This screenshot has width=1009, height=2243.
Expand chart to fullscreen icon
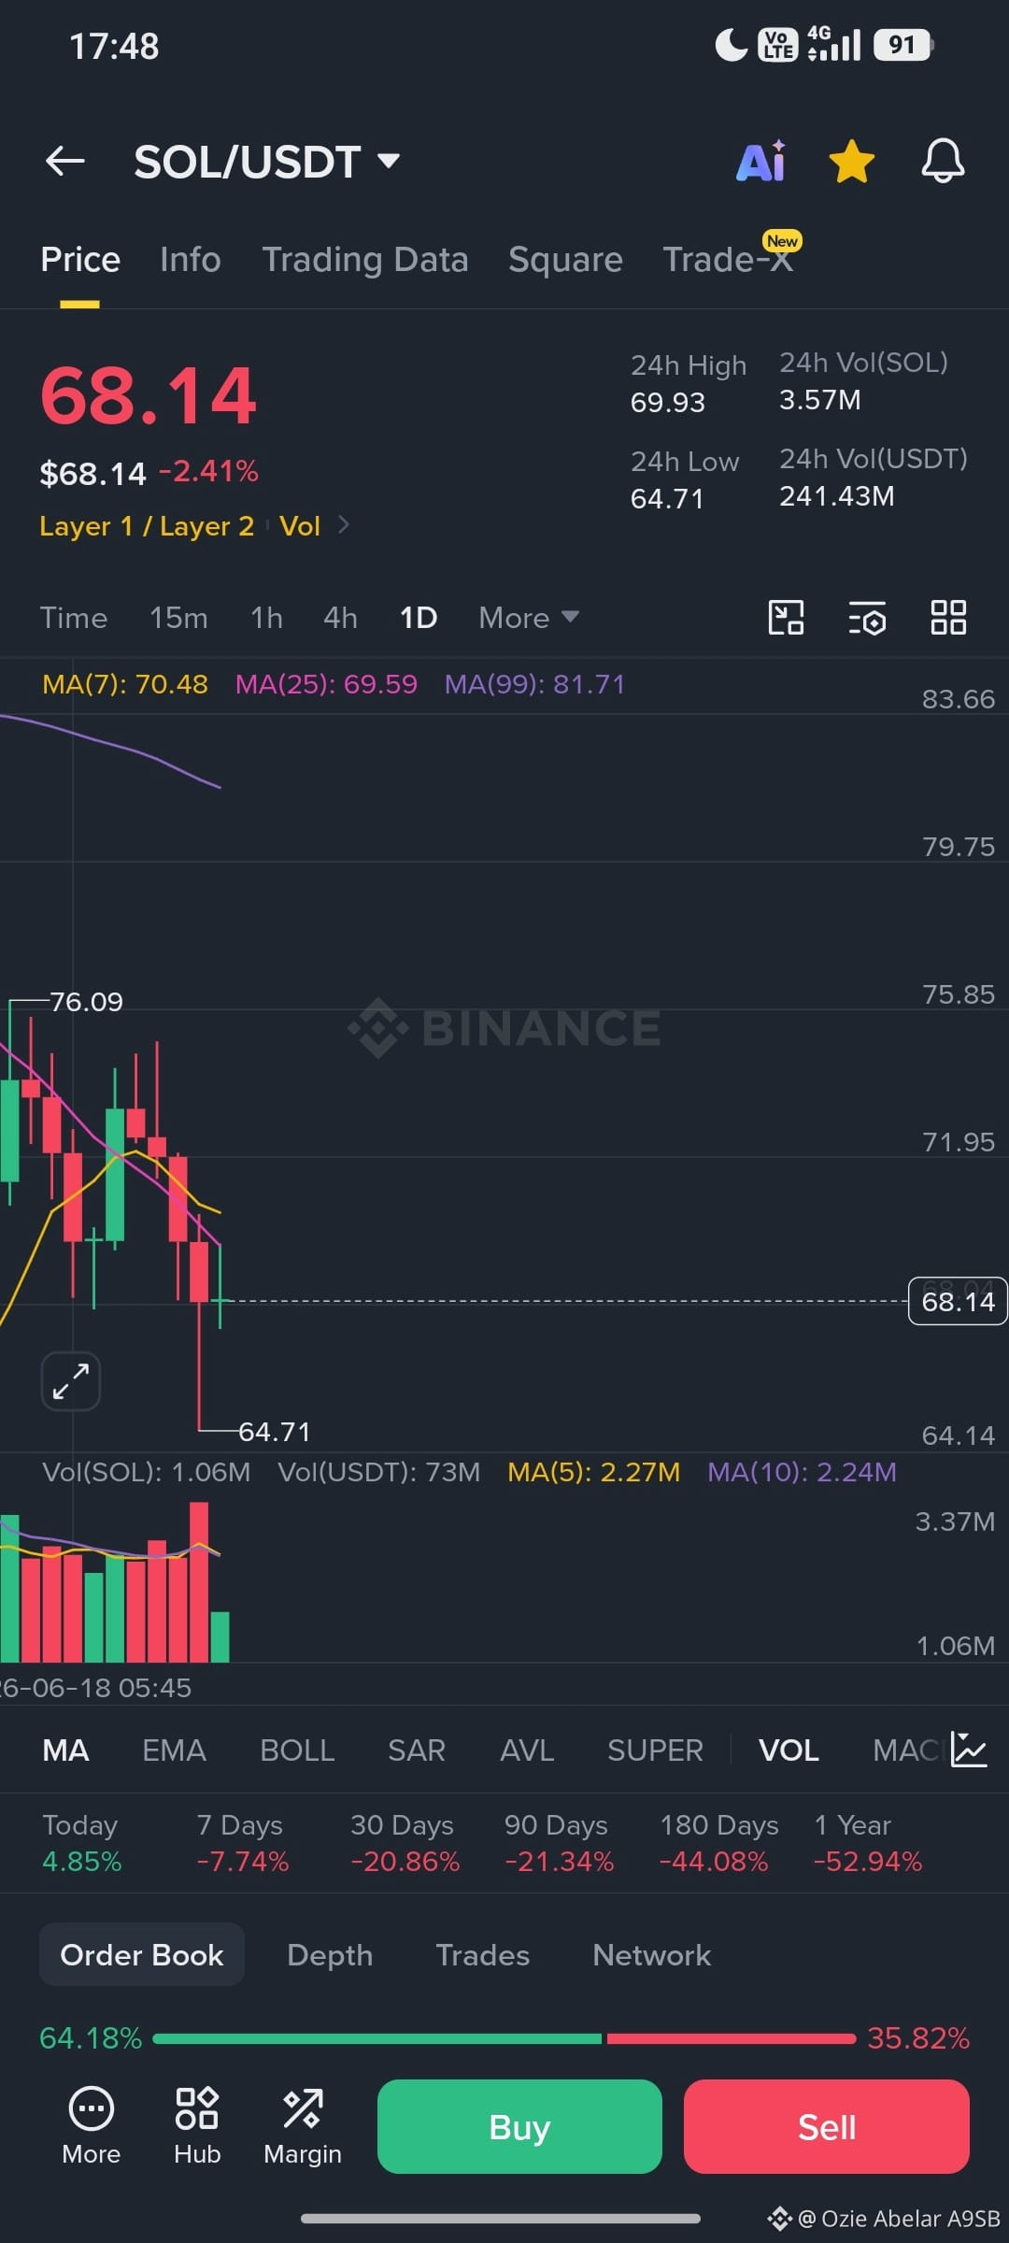71,1381
